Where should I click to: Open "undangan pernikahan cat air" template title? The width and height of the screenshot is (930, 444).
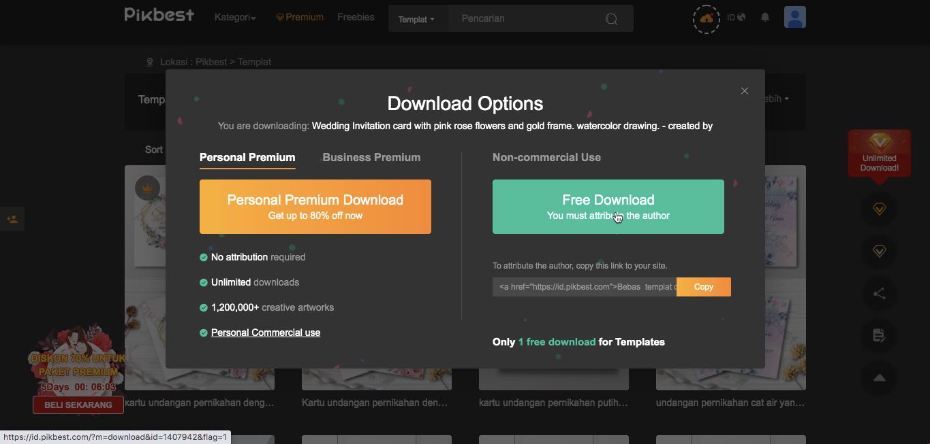coord(730,403)
